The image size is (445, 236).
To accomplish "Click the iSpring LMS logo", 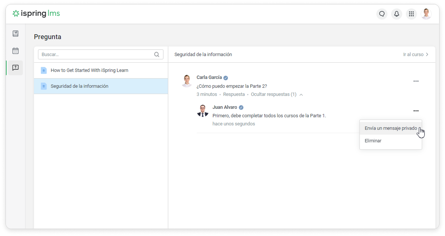I will (36, 14).
